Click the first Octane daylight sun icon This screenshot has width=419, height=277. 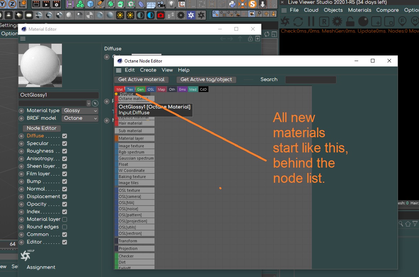(120, 15)
